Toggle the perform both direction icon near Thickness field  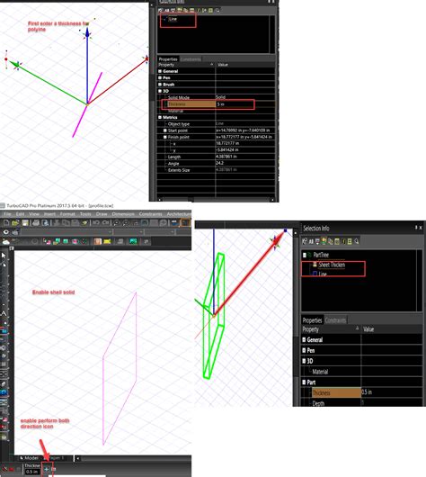click(46, 469)
